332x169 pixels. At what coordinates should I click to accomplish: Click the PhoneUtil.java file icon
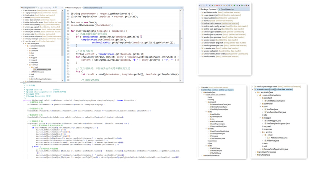pyautogui.click(x=210, y=151)
